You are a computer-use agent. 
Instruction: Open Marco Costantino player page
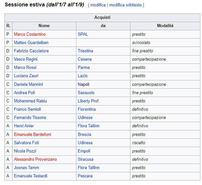coord(30,34)
